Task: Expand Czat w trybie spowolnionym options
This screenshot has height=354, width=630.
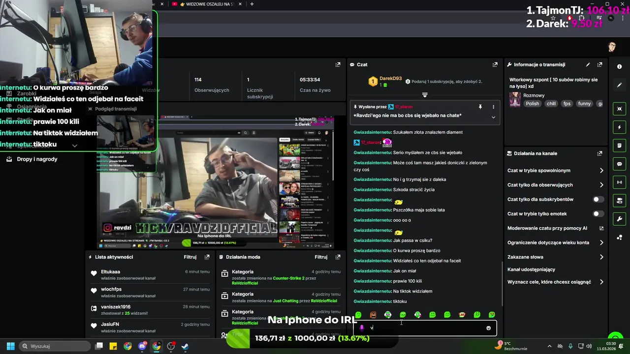Action: 601,171
